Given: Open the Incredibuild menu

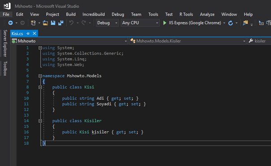Looking at the screenshot, I should click(x=94, y=14).
